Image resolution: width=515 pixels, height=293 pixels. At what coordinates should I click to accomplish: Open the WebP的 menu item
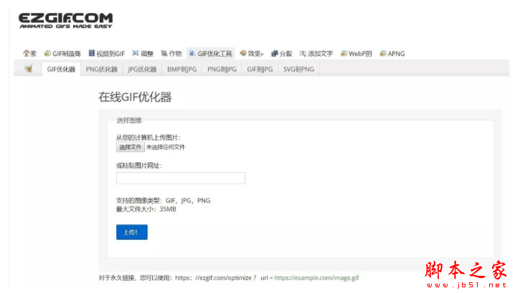[356, 54]
